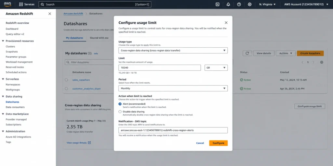
Task: Select the sales_datashare row radio button
Action: coord(66,80)
